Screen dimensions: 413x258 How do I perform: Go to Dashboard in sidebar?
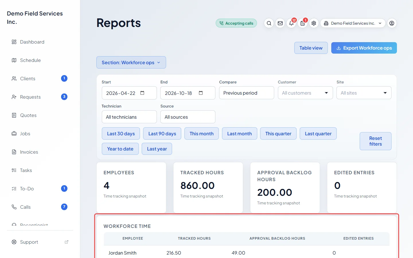pos(40,42)
